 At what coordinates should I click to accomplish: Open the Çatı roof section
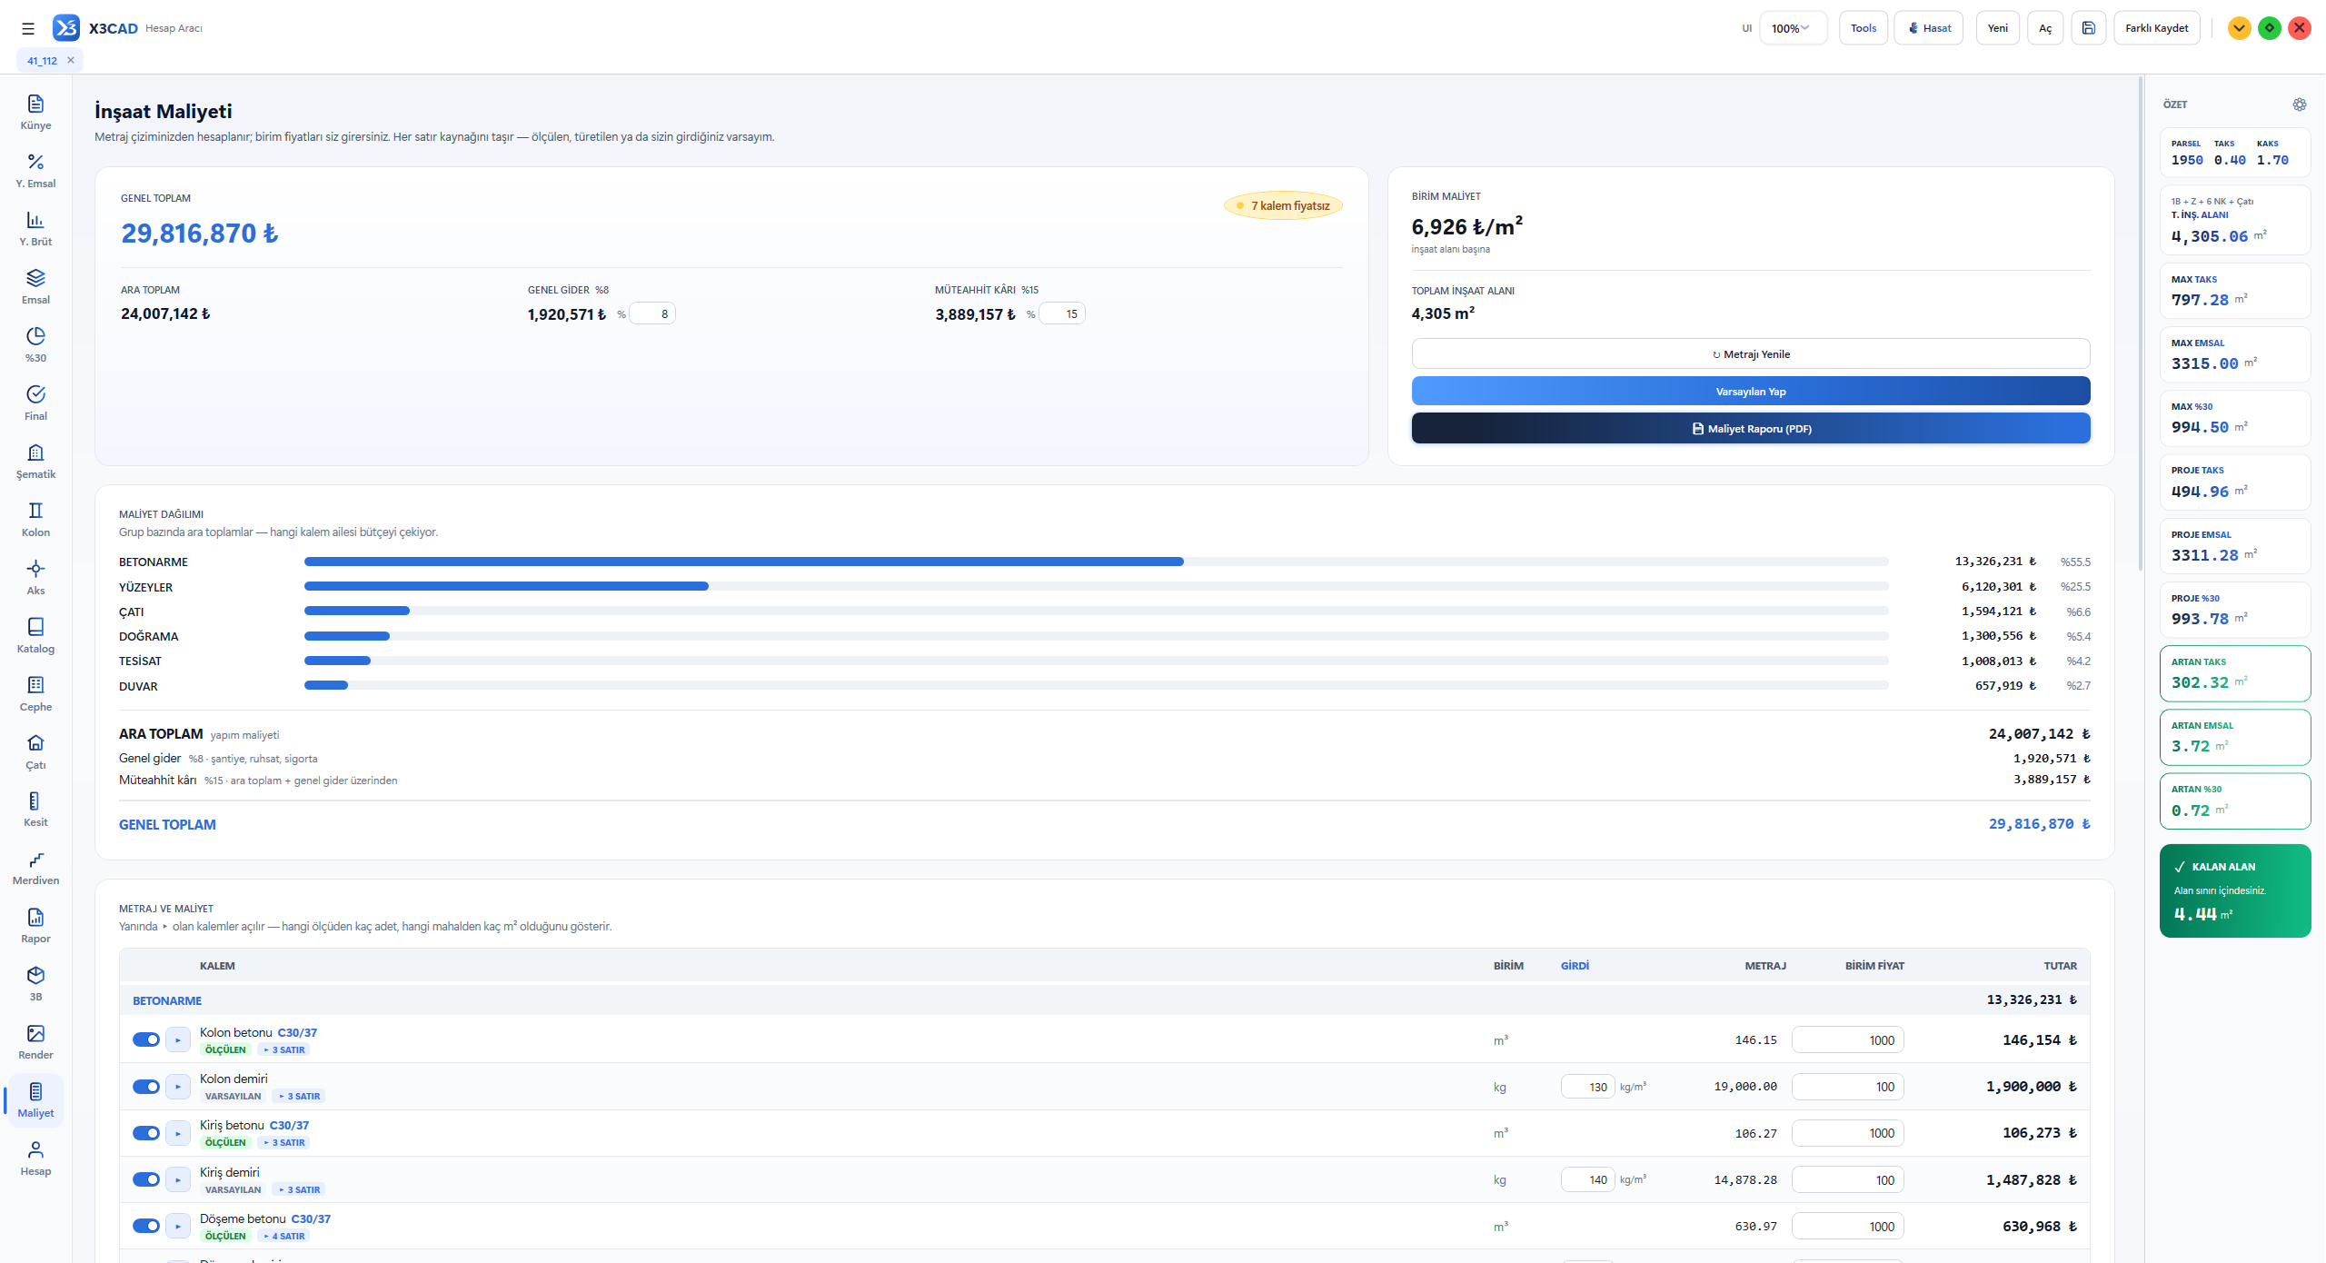[x=35, y=752]
